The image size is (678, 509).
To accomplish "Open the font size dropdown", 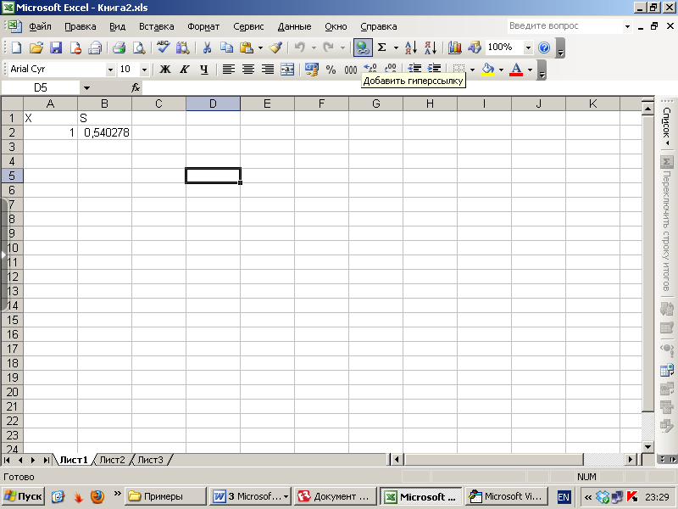I will tap(144, 70).
